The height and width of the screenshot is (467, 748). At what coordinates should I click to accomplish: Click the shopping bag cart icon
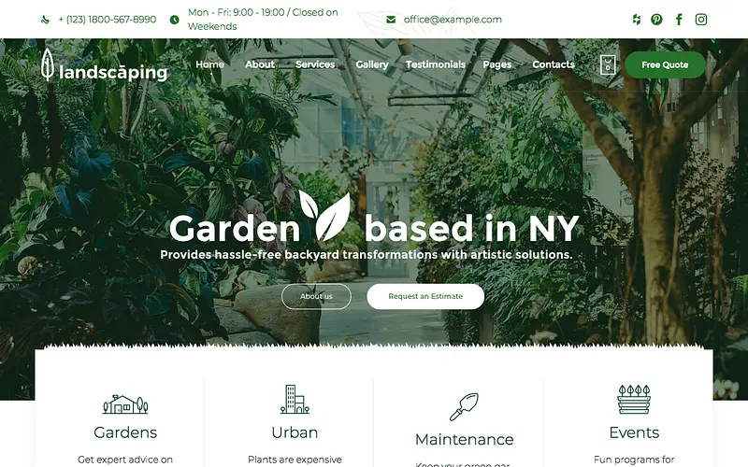608,64
